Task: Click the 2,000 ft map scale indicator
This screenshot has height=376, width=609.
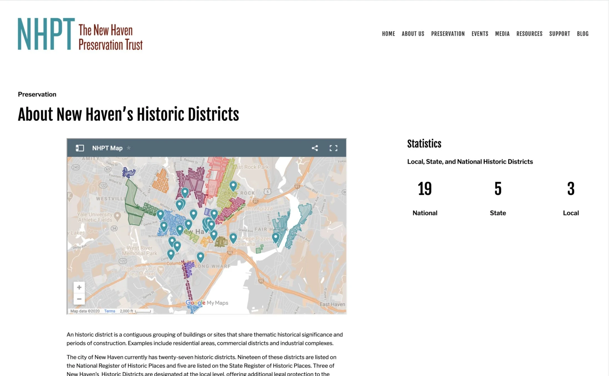Action: pyautogui.click(x=135, y=311)
